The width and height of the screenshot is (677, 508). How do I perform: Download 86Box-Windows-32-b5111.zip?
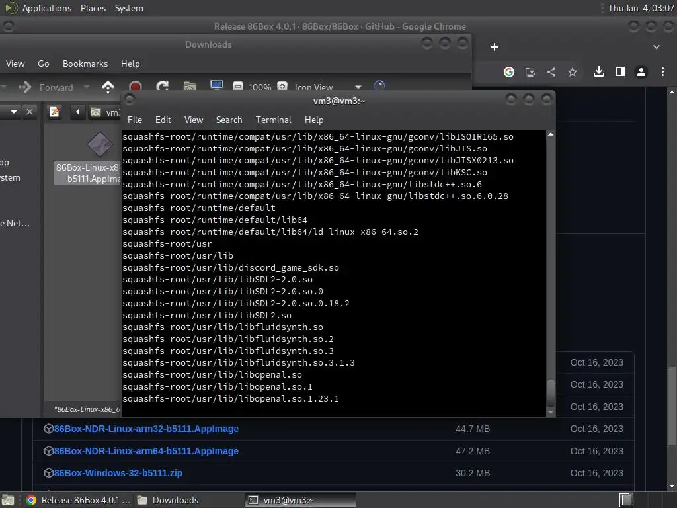coord(118,473)
